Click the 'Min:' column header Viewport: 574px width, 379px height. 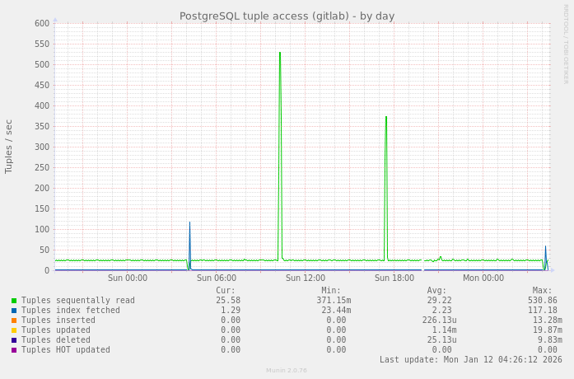coord(331,290)
